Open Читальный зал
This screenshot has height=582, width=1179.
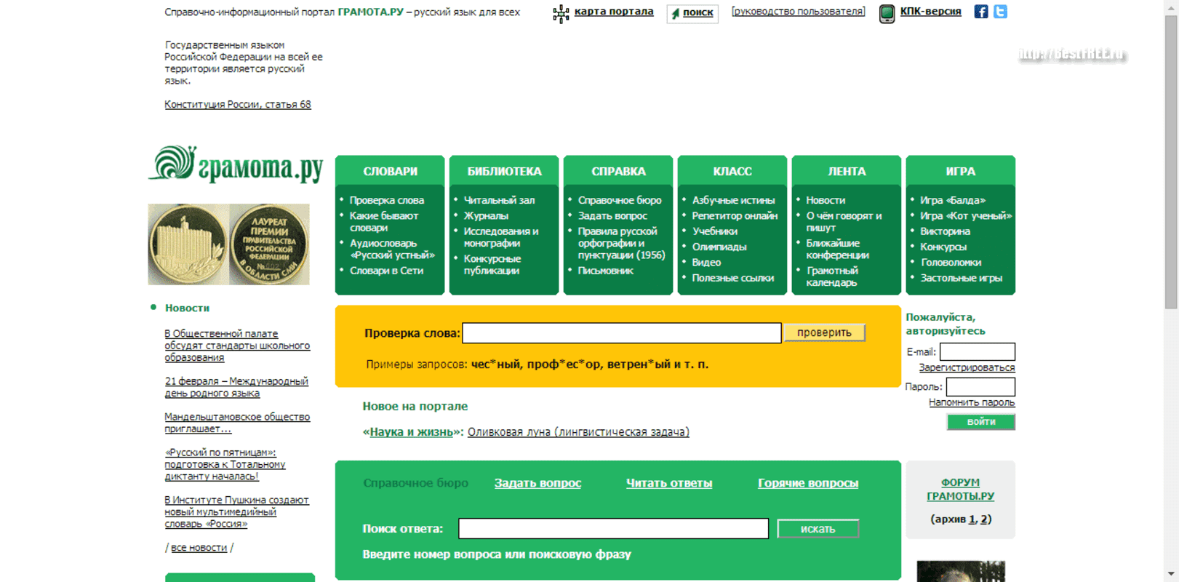pyautogui.click(x=499, y=200)
